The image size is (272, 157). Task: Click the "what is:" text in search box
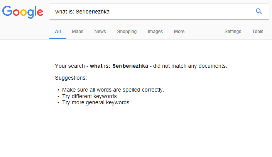64,12
